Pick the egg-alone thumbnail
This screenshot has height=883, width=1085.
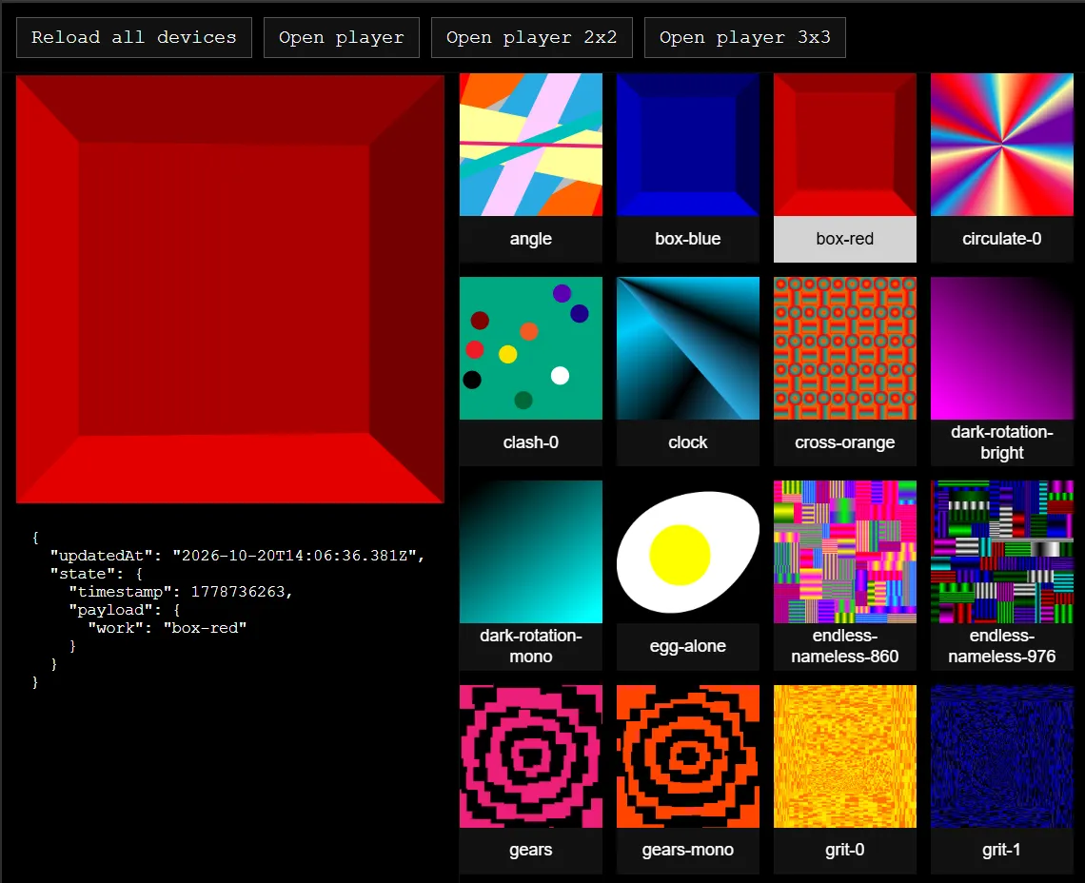click(688, 552)
